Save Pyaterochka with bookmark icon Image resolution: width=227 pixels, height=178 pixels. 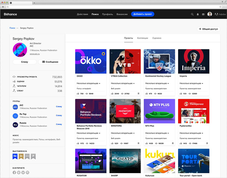207,143
